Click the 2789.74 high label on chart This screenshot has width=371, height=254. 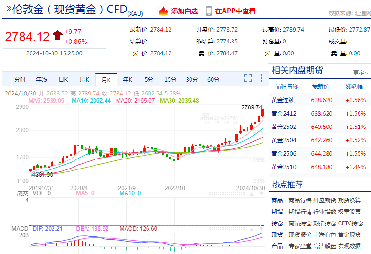pyautogui.click(x=252, y=107)
